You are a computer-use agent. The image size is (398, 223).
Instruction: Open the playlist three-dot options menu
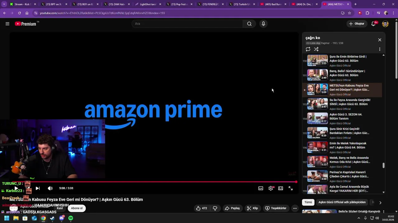pyautogui.click(x=380, y=49)
